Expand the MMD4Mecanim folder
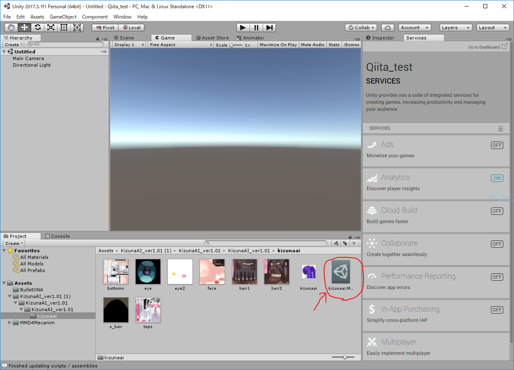Viewport: 514px width, 370px height. (10, 323)
